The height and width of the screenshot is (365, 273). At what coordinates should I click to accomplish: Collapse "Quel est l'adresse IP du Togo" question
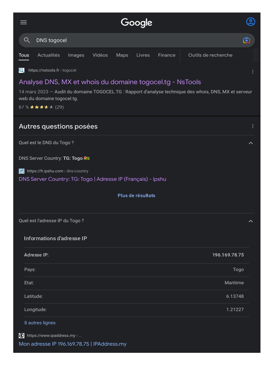pyautogui.click(x=251, y=221)
